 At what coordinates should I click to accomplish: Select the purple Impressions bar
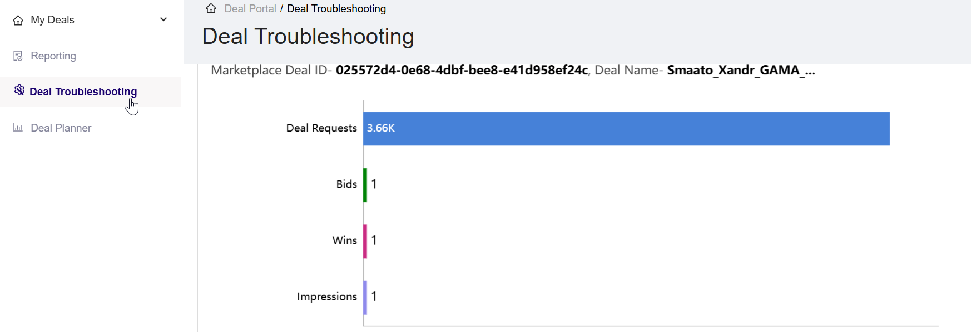click(x=365, y=296)
